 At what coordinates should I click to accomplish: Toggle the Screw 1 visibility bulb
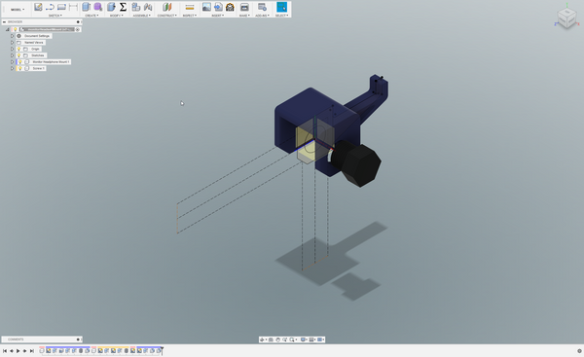click(20, 68)
